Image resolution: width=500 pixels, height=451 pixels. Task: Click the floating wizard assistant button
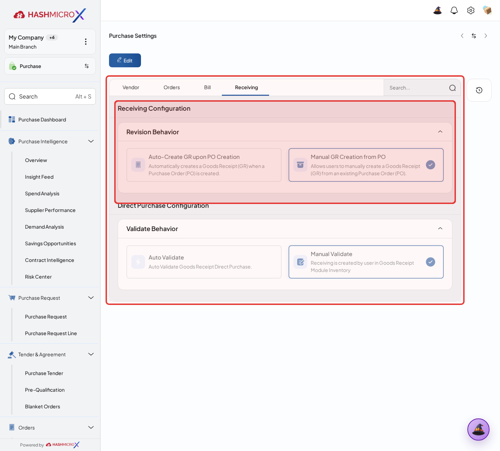coord(478,429)
